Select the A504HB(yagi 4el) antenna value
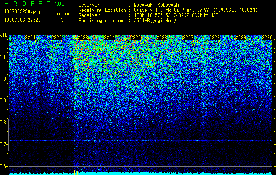 click(155, 21)
